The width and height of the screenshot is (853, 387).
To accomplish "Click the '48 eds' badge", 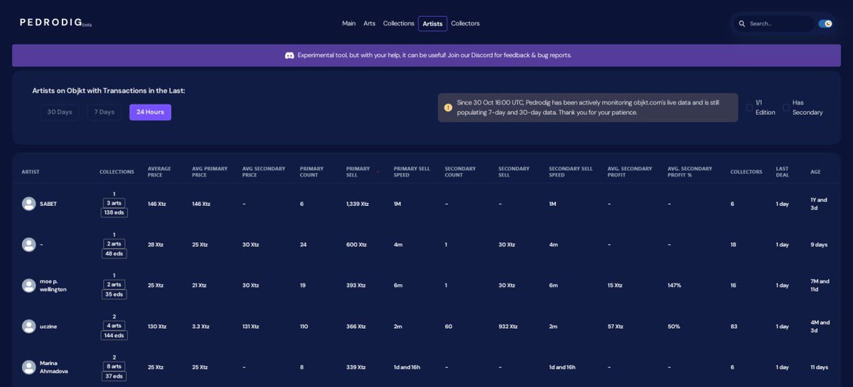I will [x=114, y=254].
